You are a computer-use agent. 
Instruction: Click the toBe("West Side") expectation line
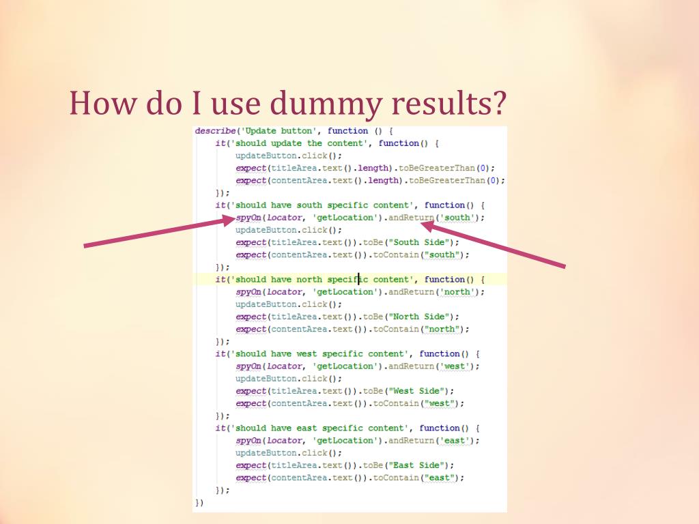click(345, 391)
